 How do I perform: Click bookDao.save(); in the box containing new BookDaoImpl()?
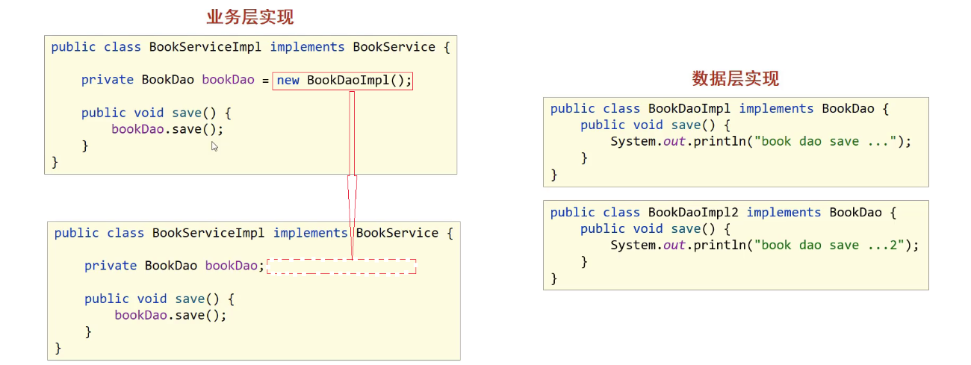167,129
